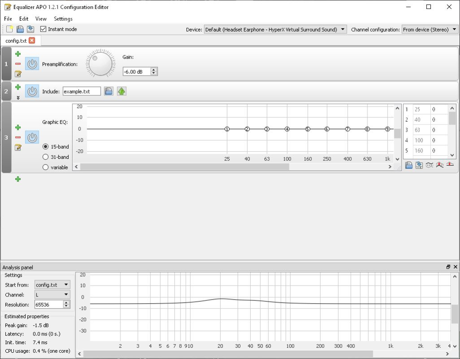
Task: Click the Preamplification gain knob
Action: coord(101,64)
